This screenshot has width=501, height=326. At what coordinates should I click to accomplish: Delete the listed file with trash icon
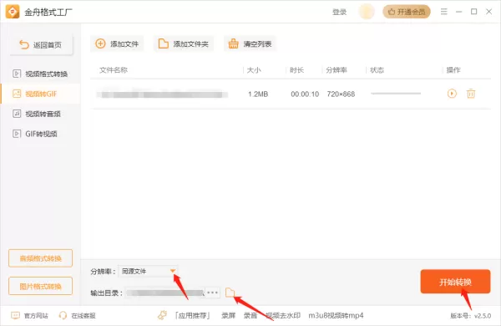(x=471, y=94)
